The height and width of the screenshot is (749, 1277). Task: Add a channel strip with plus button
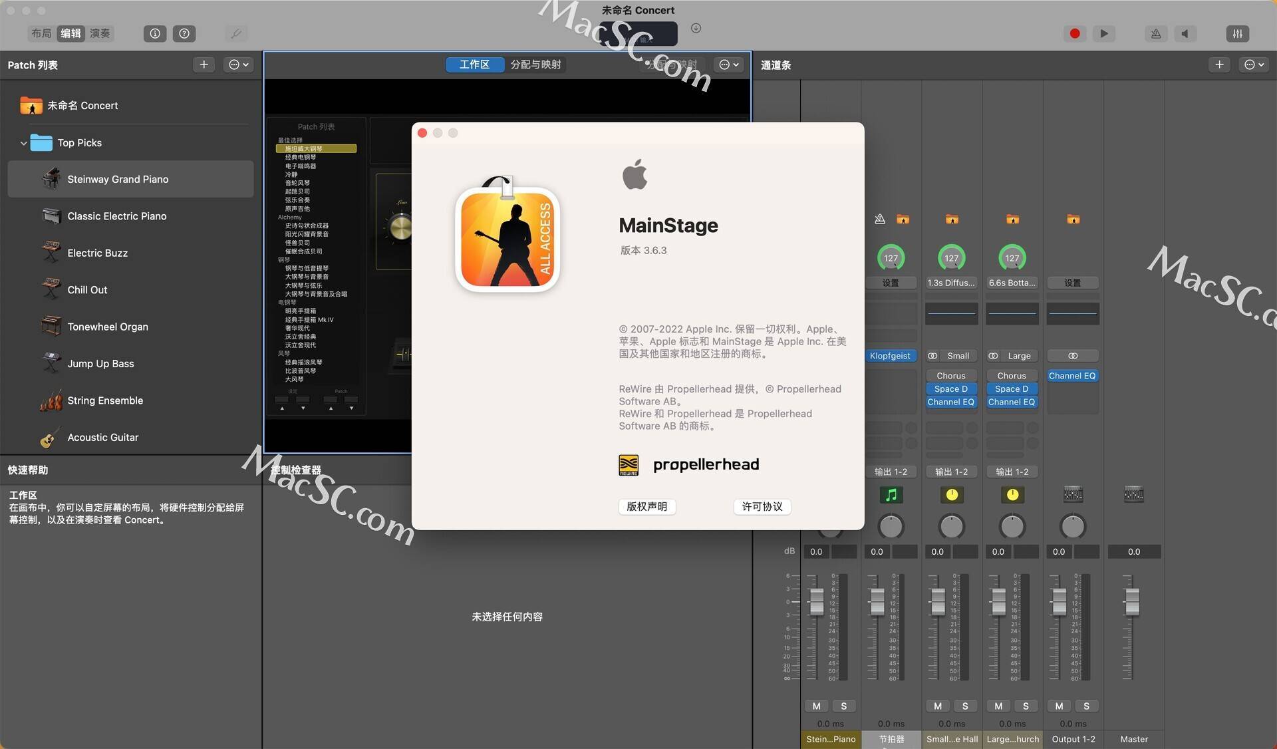[1219, 65]
